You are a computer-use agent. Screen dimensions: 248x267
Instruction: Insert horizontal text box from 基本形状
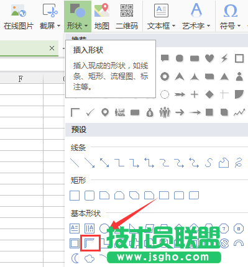click(x=75, y=229)
